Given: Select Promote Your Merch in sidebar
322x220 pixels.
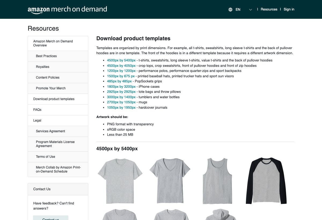Looking at the screenshot, I should (58, 88).
